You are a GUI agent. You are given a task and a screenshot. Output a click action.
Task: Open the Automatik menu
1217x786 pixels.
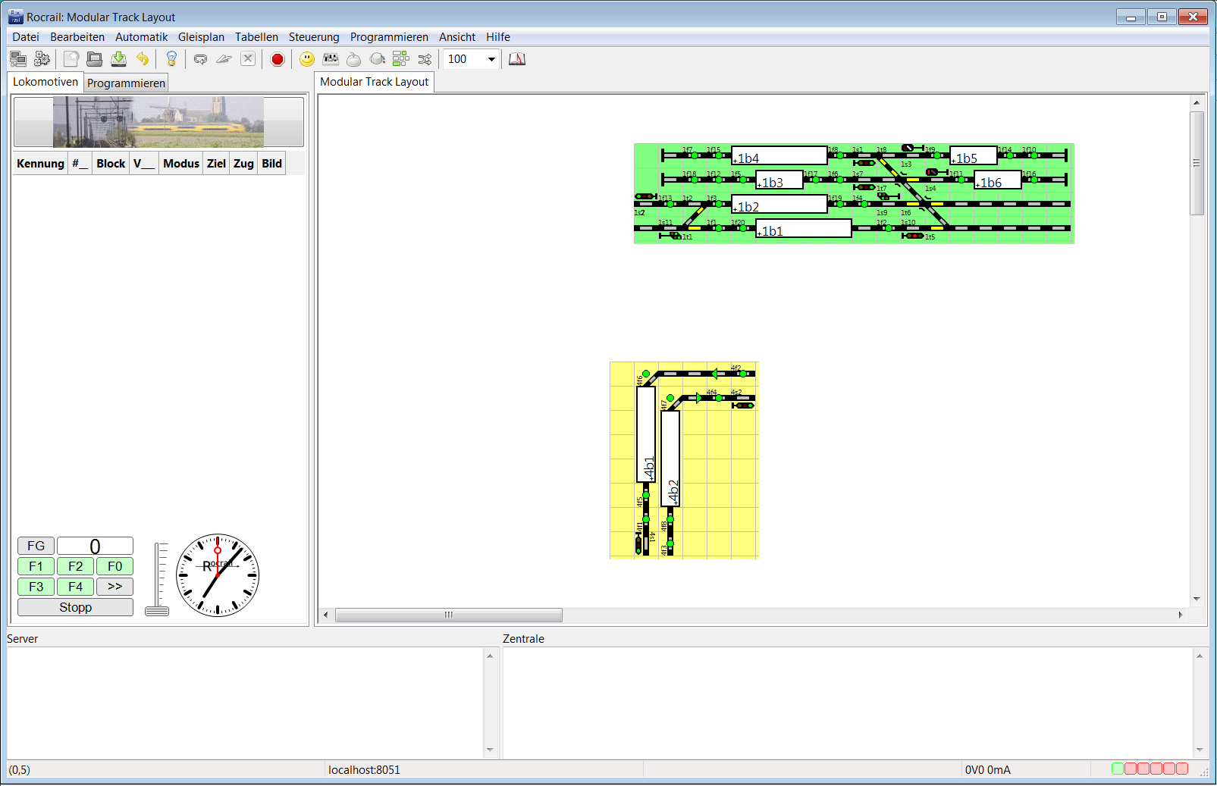point(141,37)
